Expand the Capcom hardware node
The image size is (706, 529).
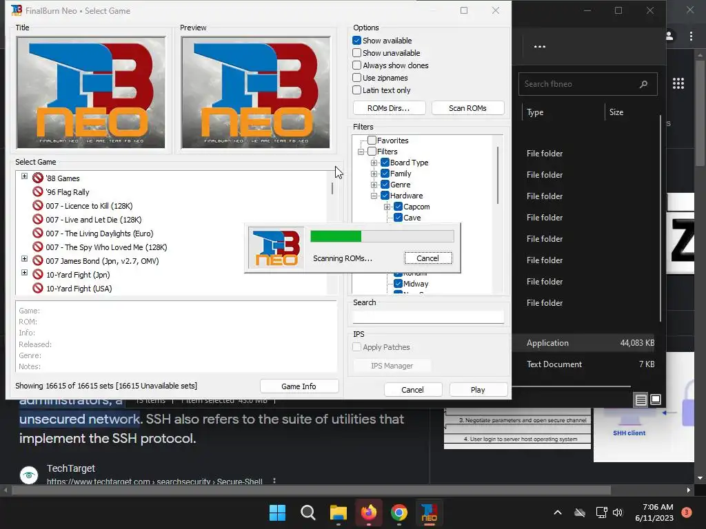387,207
